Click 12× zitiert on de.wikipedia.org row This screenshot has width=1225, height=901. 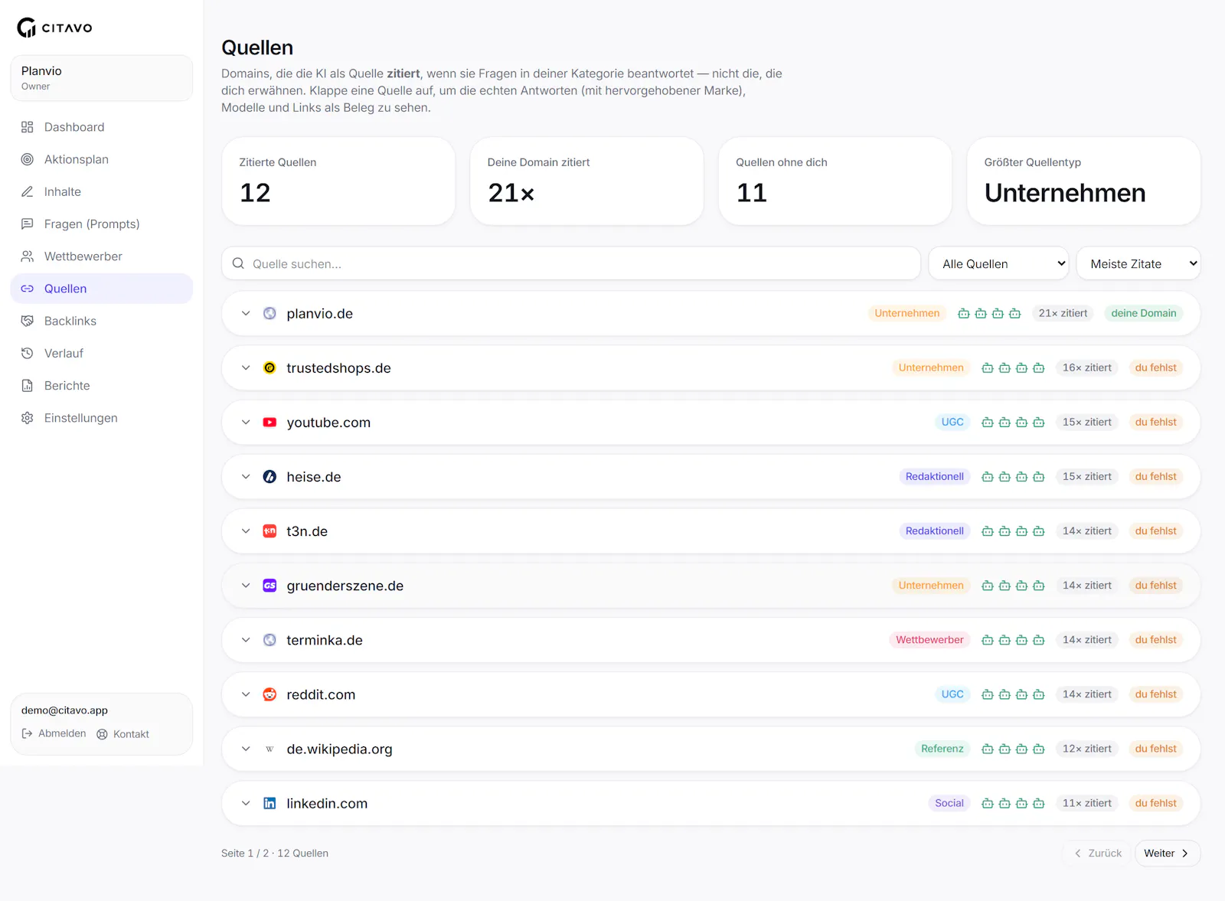coord(1086,749)
